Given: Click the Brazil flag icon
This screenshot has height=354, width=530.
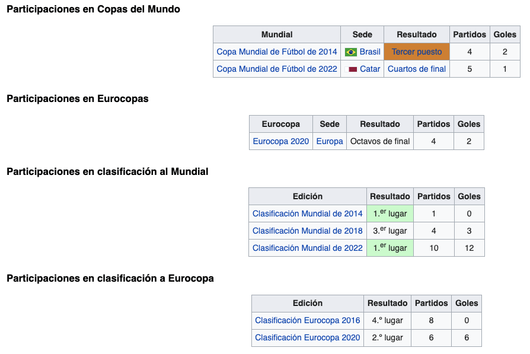Looking at the screenshot, I should point(350,52).
